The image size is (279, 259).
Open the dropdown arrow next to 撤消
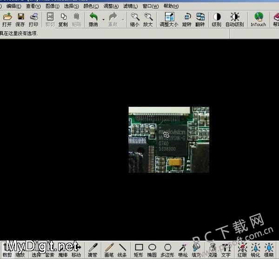104,20
